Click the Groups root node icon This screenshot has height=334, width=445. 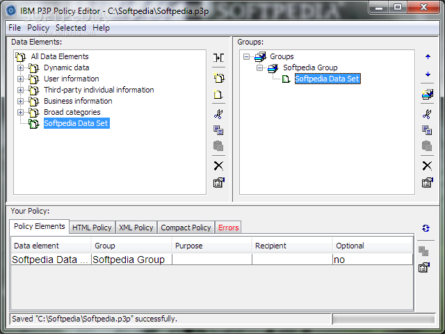click(260, 56)
